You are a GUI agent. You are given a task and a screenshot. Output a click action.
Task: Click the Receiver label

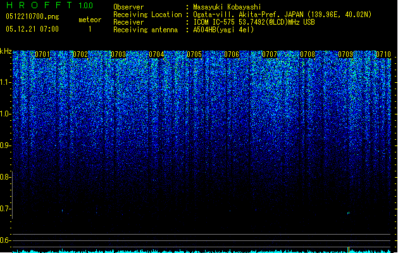coord(128,22)
